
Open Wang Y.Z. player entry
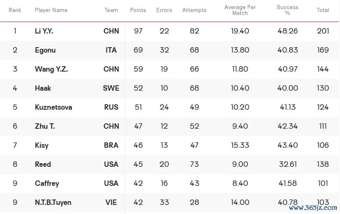51,69
